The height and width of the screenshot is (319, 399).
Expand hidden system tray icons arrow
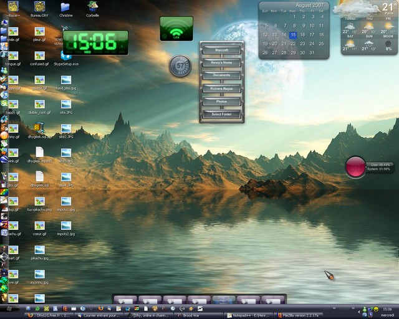[x=359, y=312]
